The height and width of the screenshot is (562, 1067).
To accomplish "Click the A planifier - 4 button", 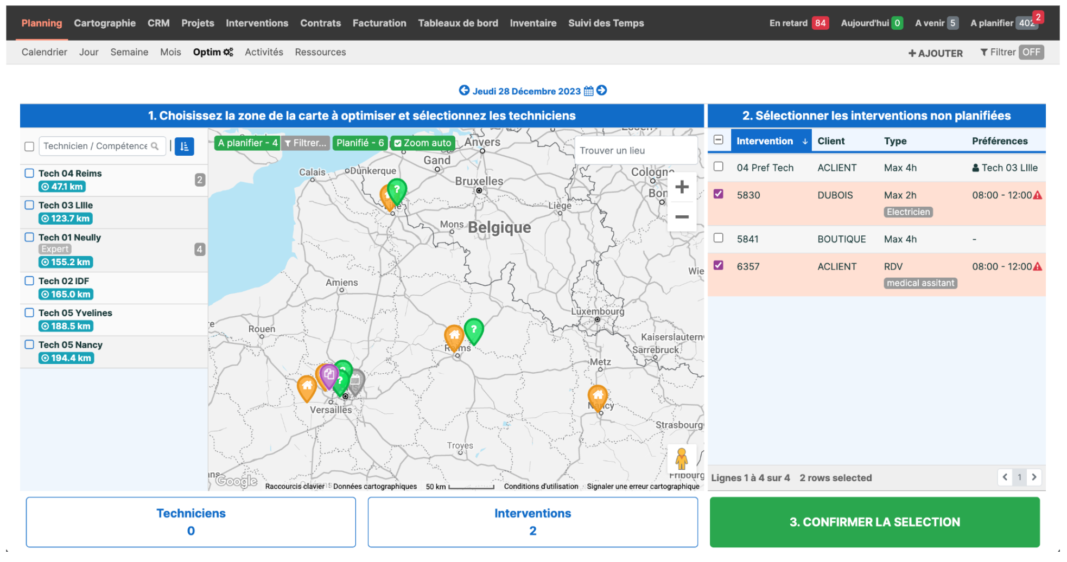I will (x=247, y=143).
